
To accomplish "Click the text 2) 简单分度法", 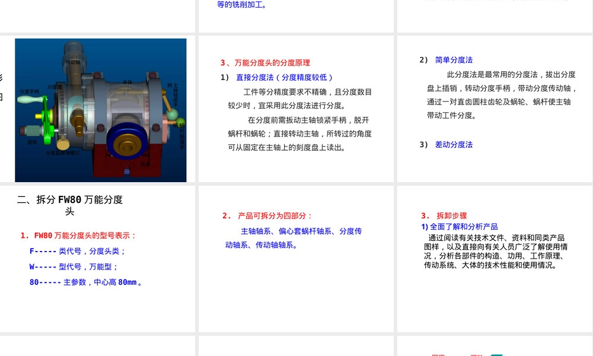I will point(446,60).
